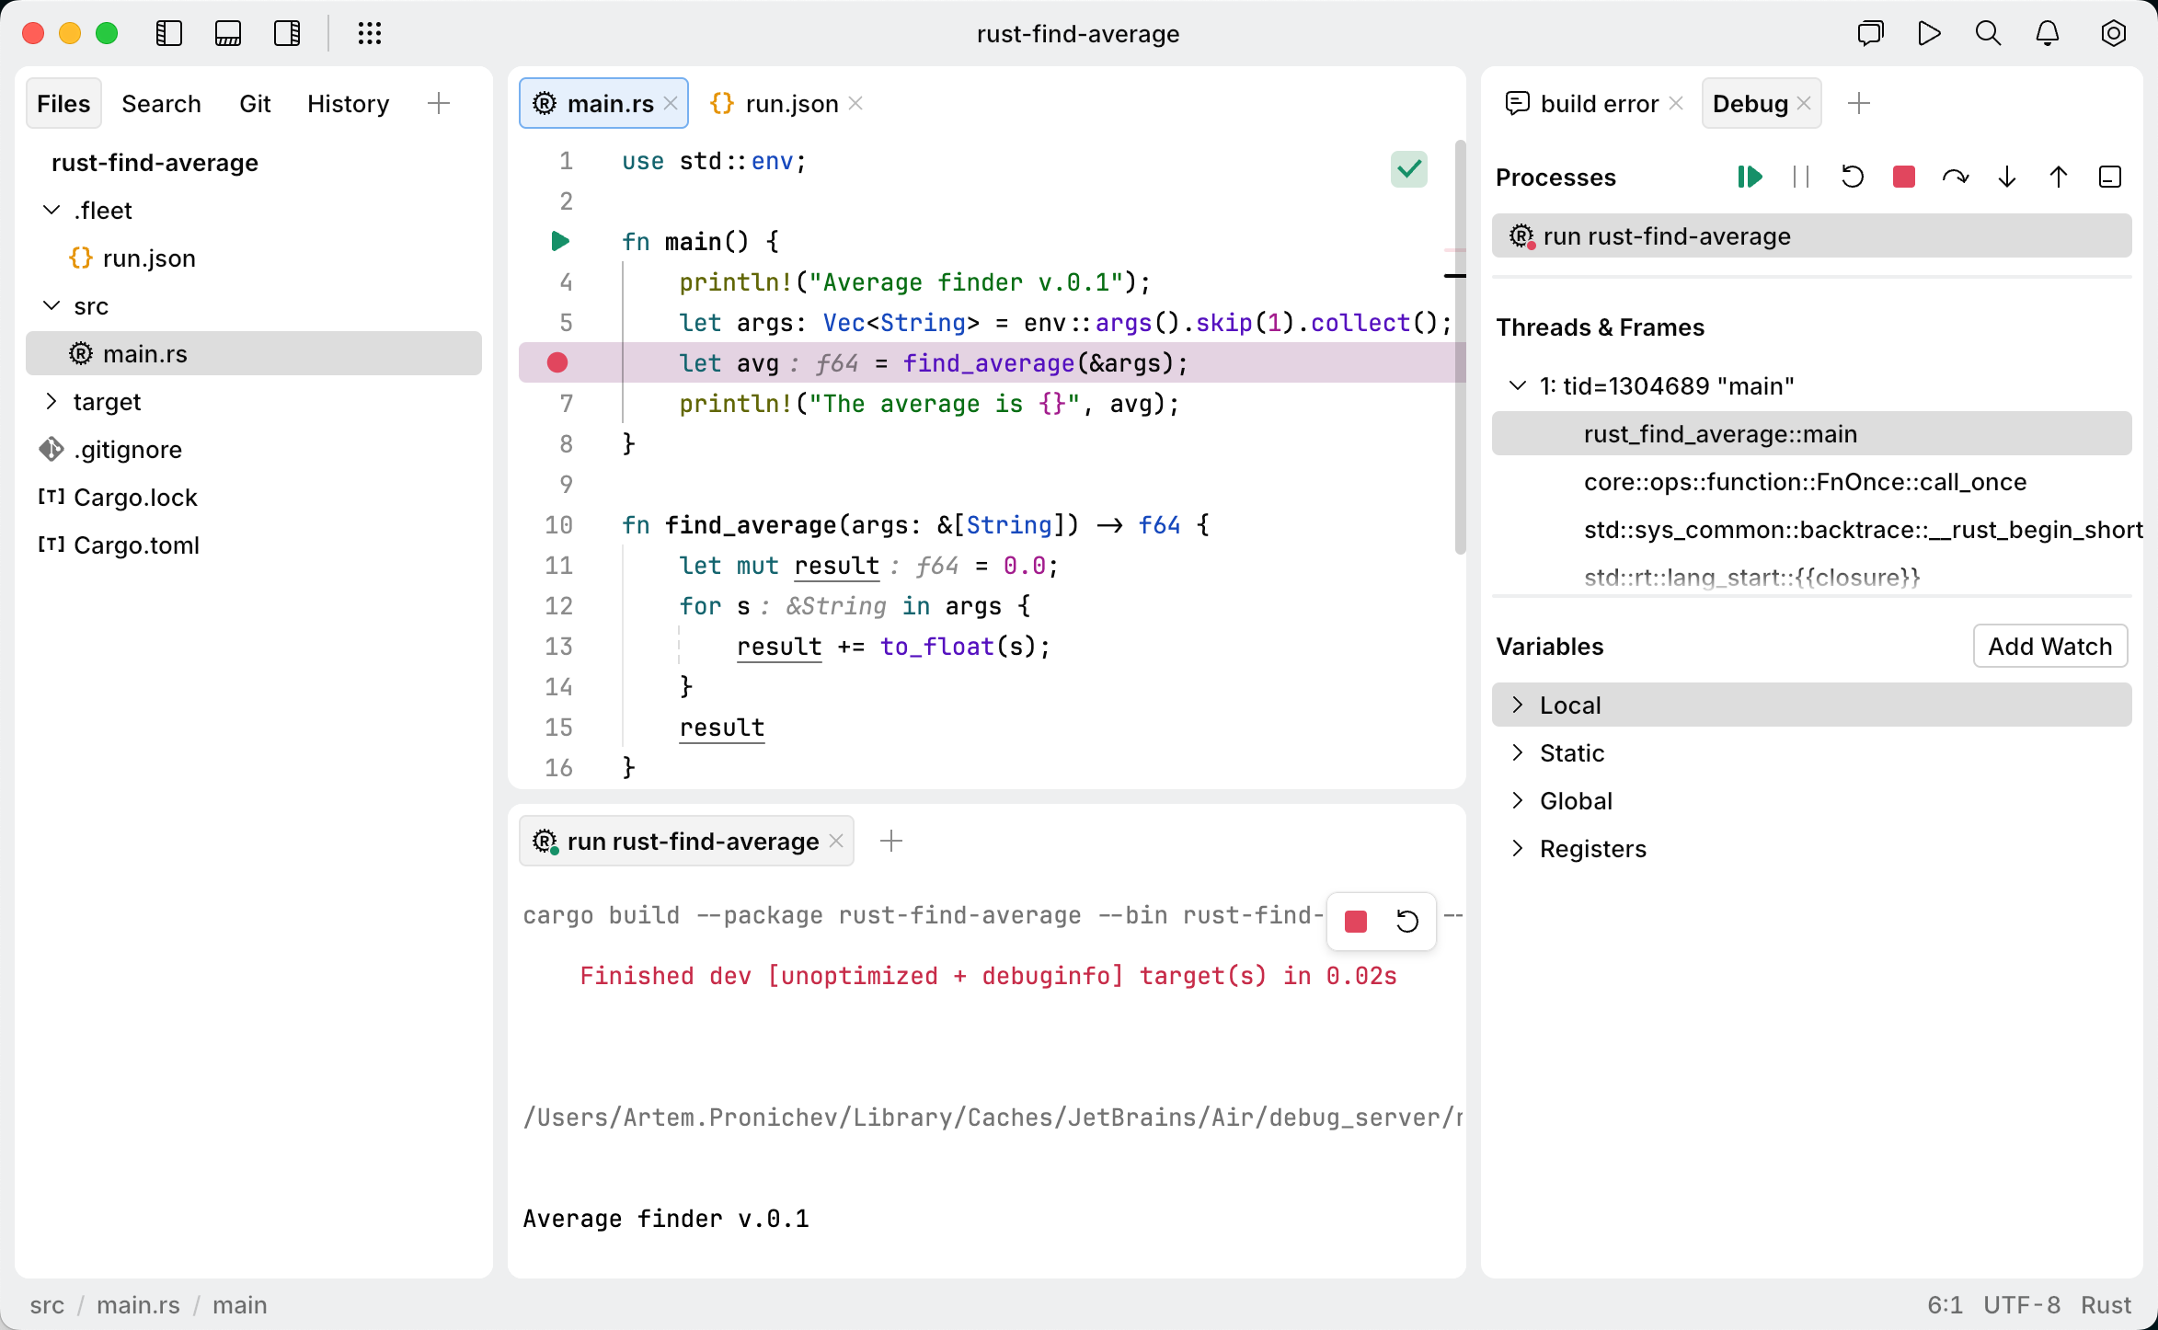
Task: Click the Step Into debugger icon
Action: pyautogui.click(x=2007, y=177)
